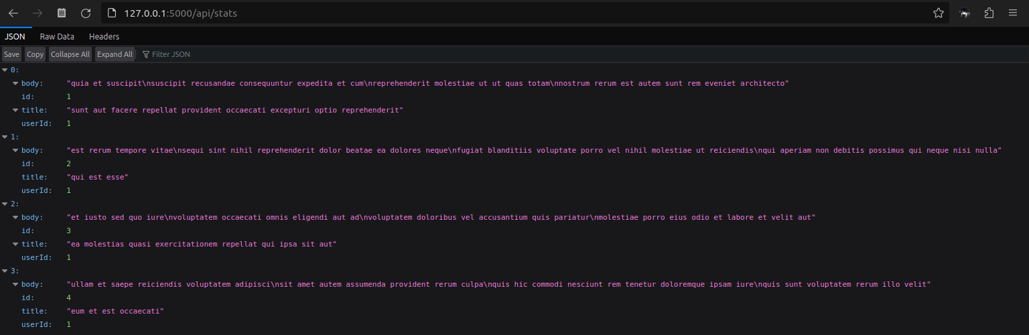Collapse array item 1 with its arrow
Image resolution: width=1029 pixels, height=335 pixels.
pos(5,137)
